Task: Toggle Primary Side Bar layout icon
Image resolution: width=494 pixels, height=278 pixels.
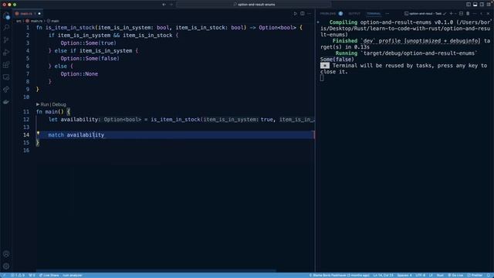Action: 469,5
